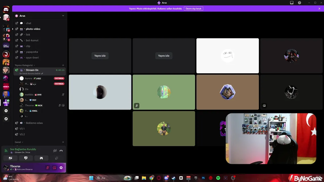Open Opera browser from the taskbar
This screenshot has width=324, height=182.
coord(159,178)
